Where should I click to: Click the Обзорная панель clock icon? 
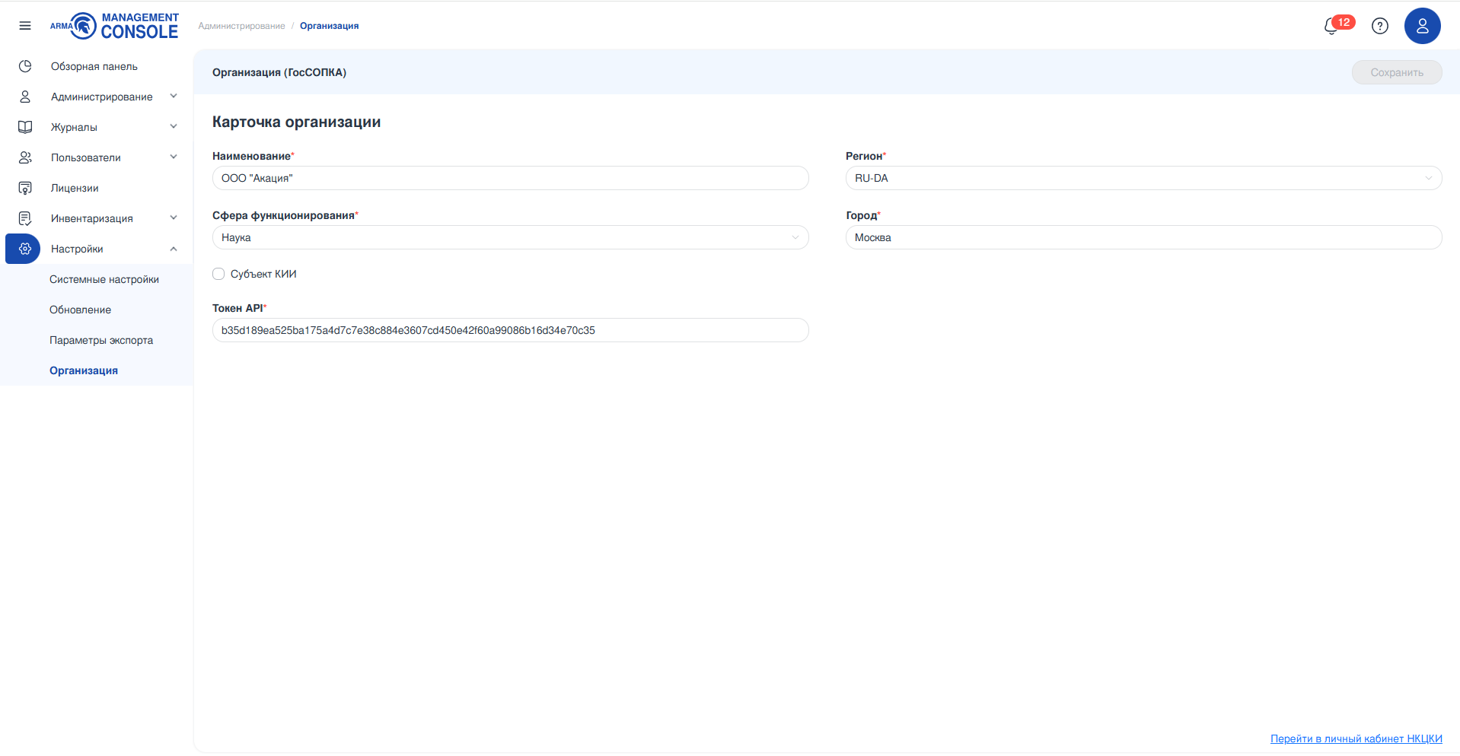click(25, 66)
